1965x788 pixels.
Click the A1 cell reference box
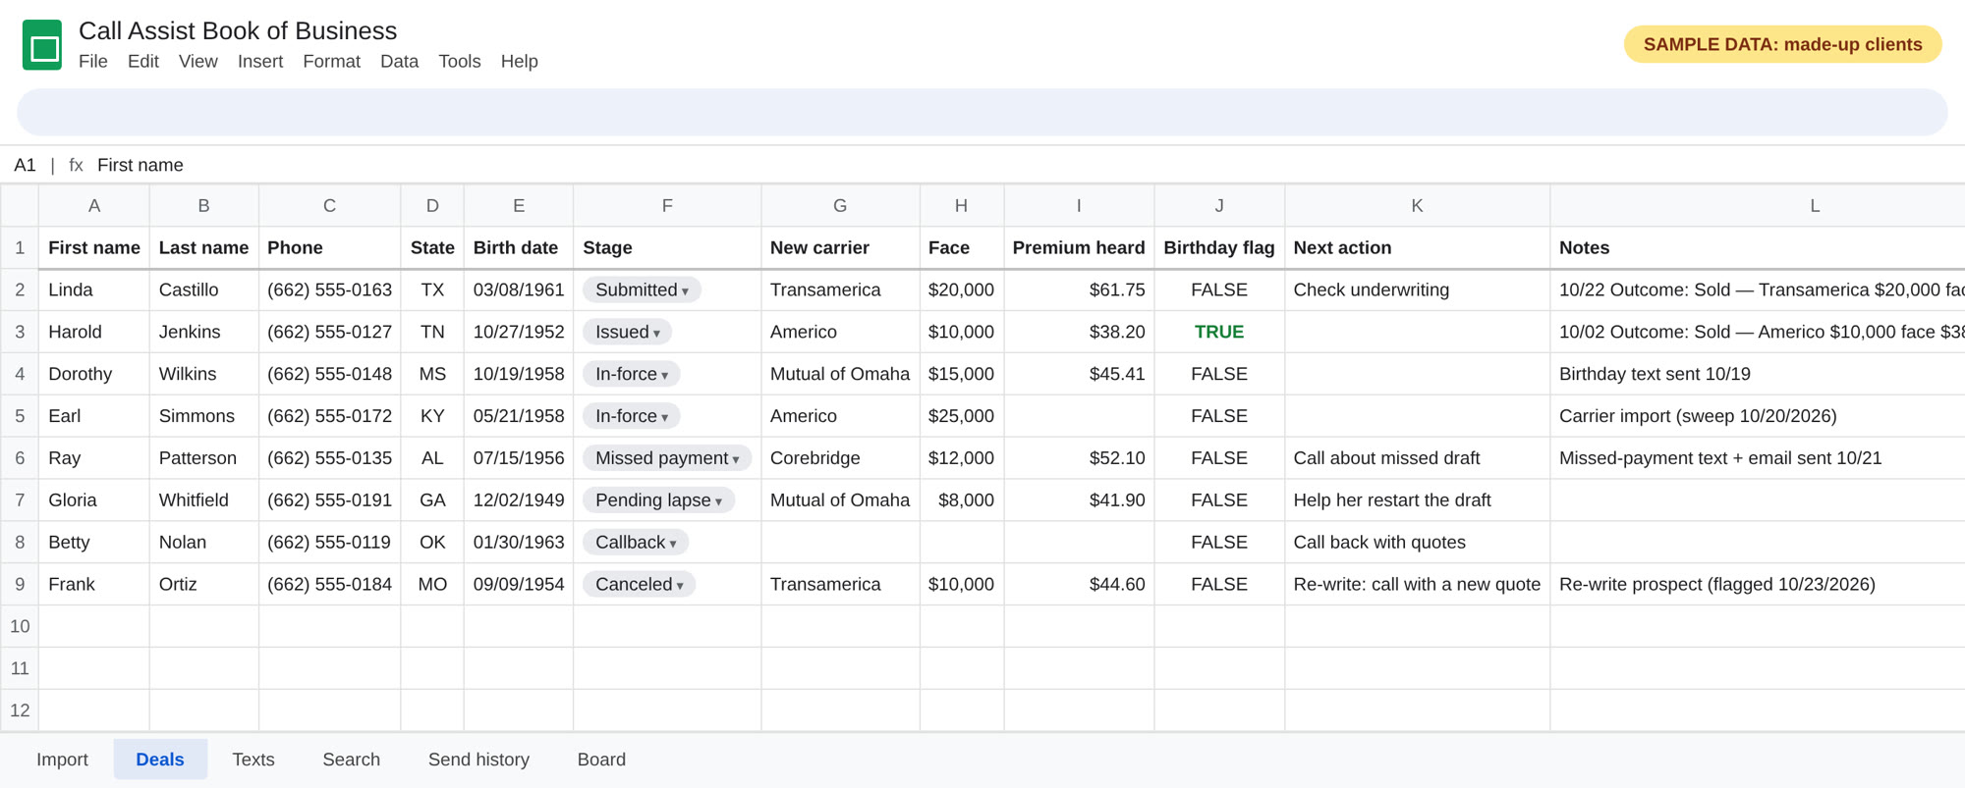click(x=25, y=165)
